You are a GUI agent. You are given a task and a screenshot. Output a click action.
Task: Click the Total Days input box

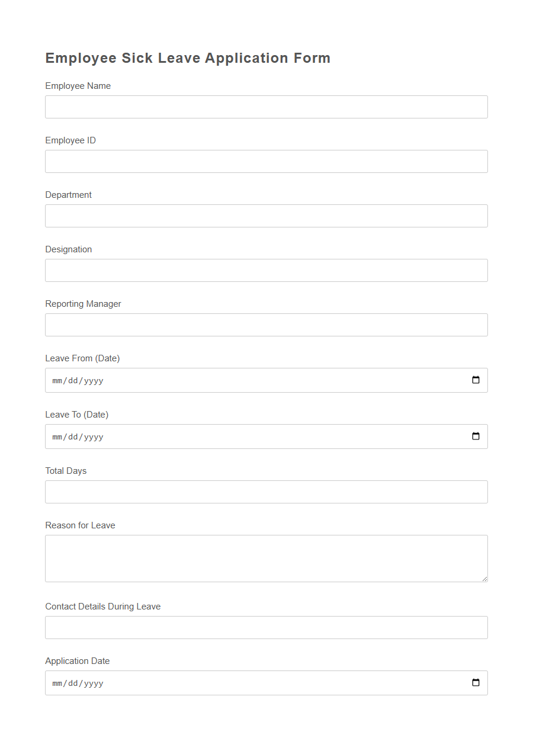click(x=266, y=492)
